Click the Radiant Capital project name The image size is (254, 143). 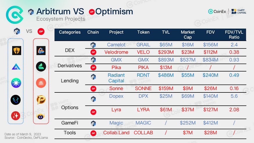[116, 78]
